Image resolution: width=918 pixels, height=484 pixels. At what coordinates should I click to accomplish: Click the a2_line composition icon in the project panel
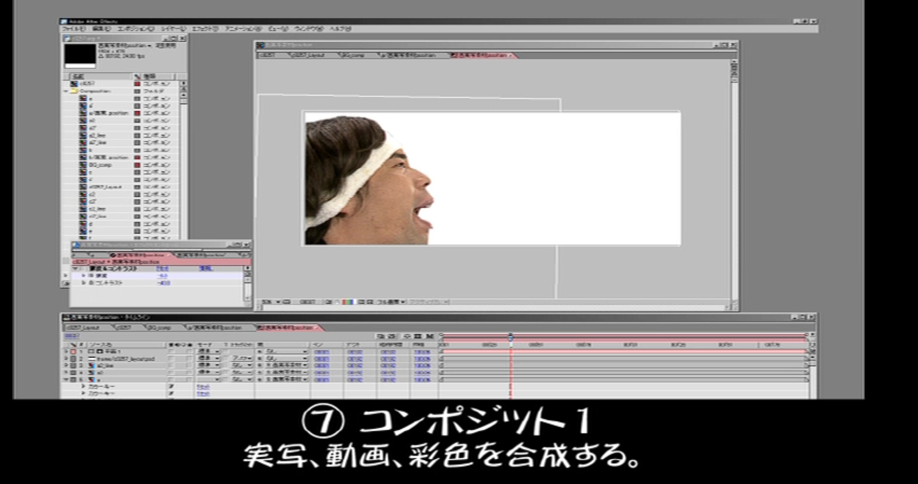[x=83, y=135]
